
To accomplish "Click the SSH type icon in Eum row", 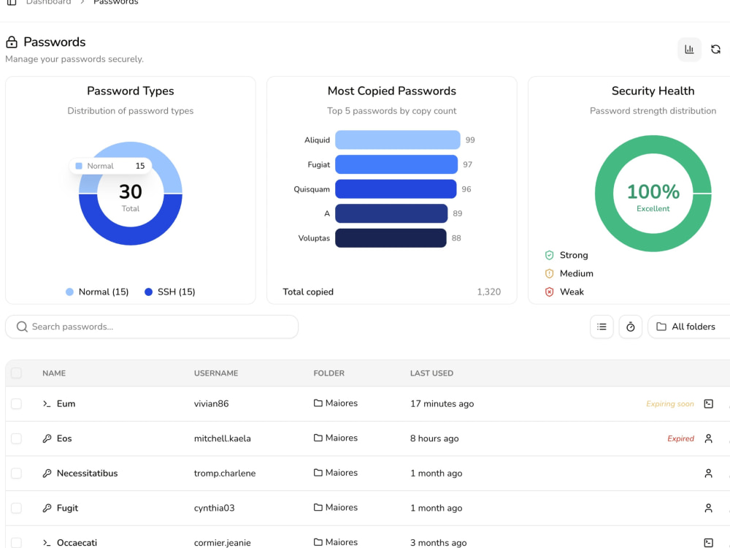I will pos(709,403).
